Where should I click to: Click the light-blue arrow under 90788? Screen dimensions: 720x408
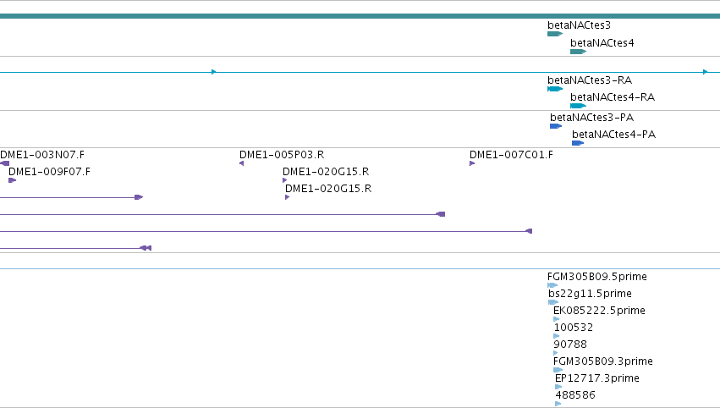[x=556, y=353]
